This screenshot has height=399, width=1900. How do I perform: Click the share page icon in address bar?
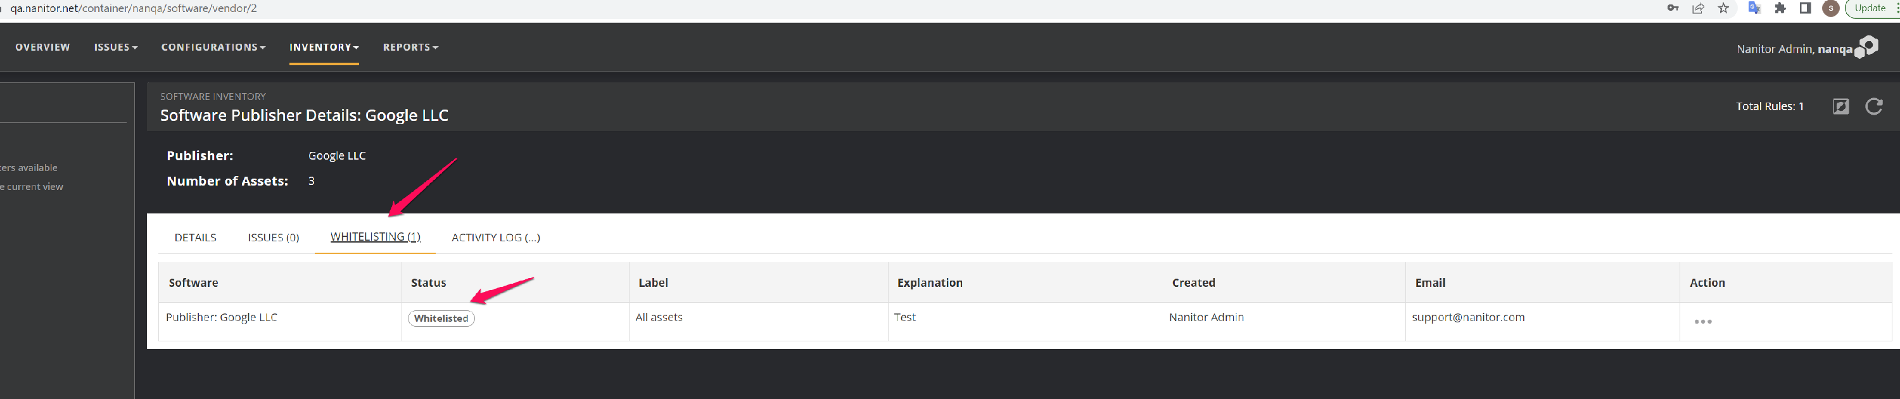[x=1698, y=8]
